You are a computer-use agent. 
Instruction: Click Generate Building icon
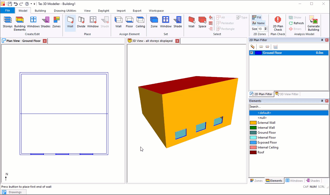[x=313, y=23]
